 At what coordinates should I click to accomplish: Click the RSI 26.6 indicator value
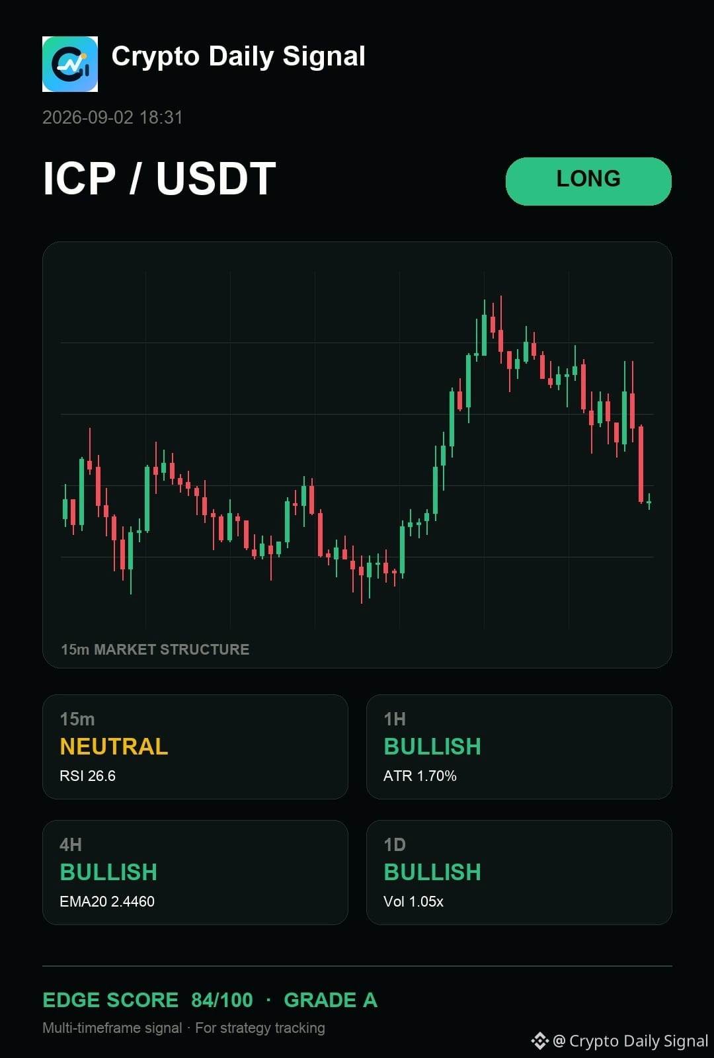click(87, 776)
